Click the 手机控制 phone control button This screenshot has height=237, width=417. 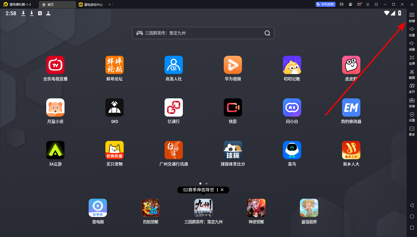pos(325,4)
